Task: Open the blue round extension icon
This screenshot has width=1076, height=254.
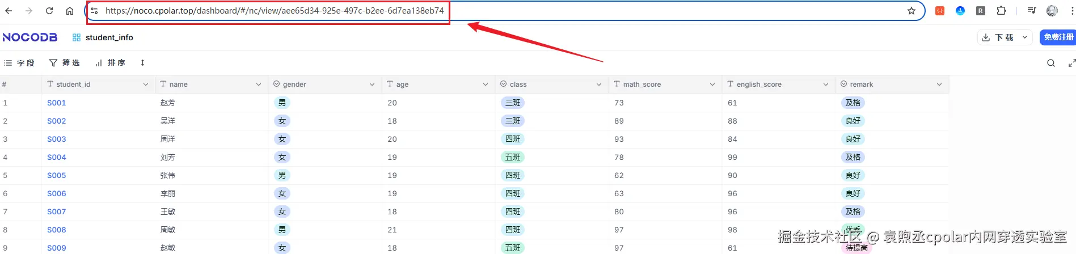Action: [x=960, y=11]
